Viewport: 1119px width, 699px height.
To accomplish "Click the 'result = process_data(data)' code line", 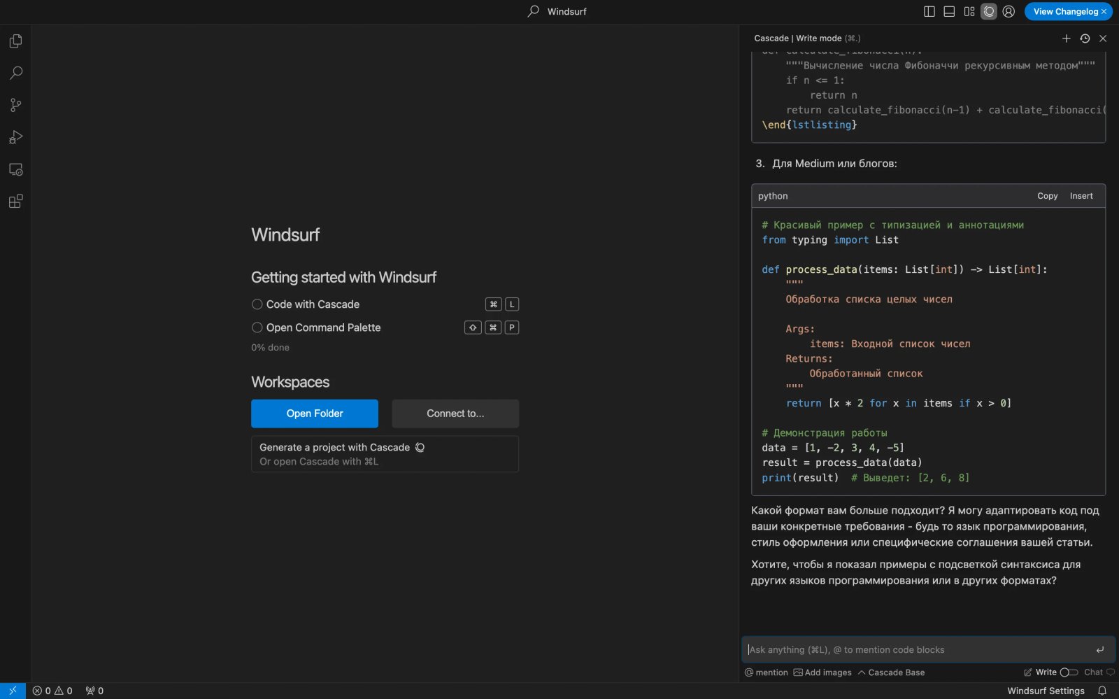I will pyautogui.click(x=842, y=463).
